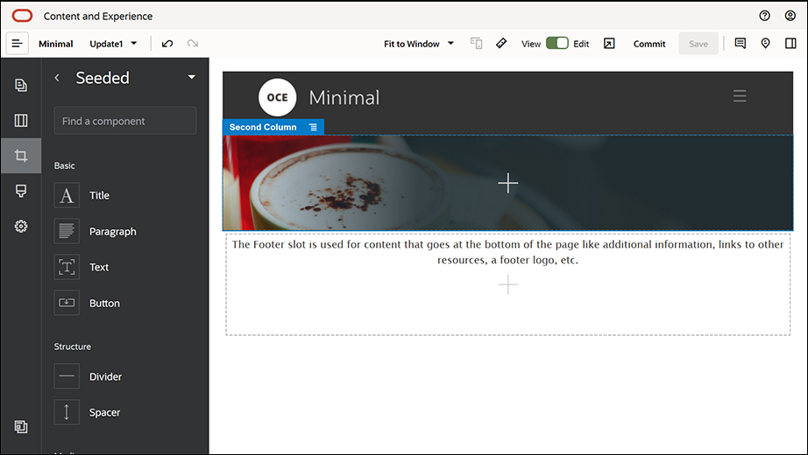
Task: Click the ruler icon in toolbar
Action: click(501, 44)
